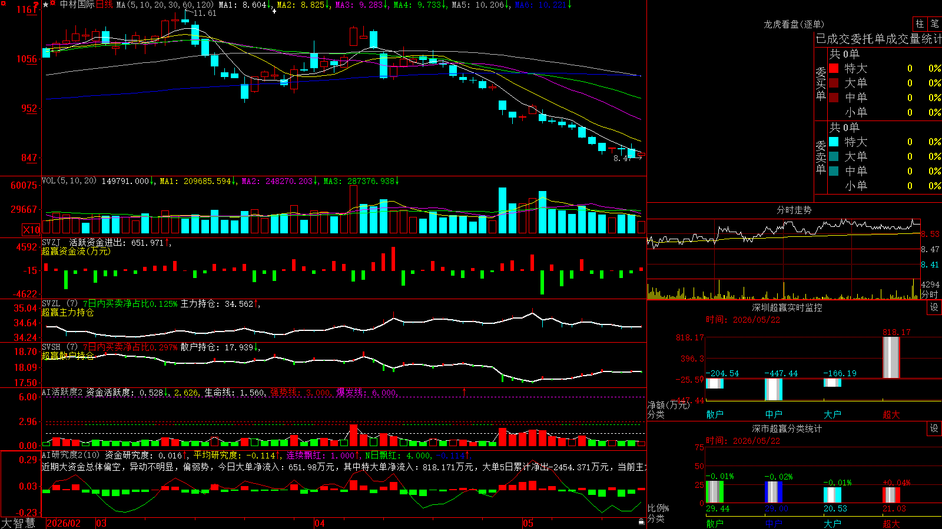942x529 pixels.
Task: Open the SVZL (7) indicator label
Action: 59,303
